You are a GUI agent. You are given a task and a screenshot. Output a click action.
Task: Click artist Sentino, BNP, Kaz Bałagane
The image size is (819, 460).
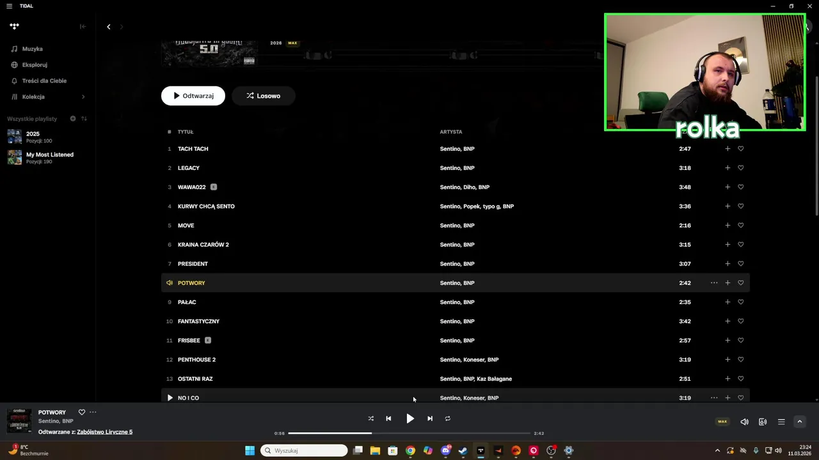coord(475,379)
